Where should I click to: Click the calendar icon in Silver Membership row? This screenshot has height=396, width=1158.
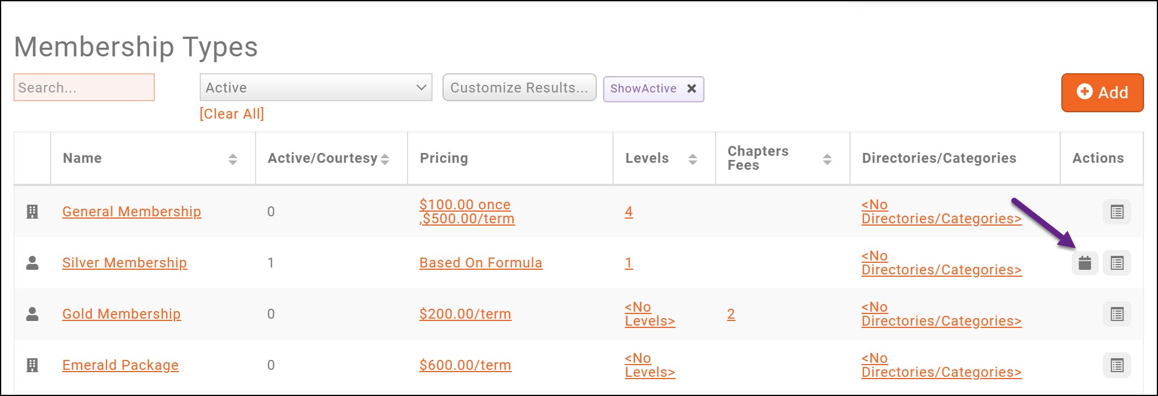[1085, 263]
